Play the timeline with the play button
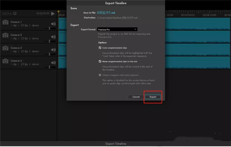This screenshot has width=231, height=147. click(x=53, y=13)
